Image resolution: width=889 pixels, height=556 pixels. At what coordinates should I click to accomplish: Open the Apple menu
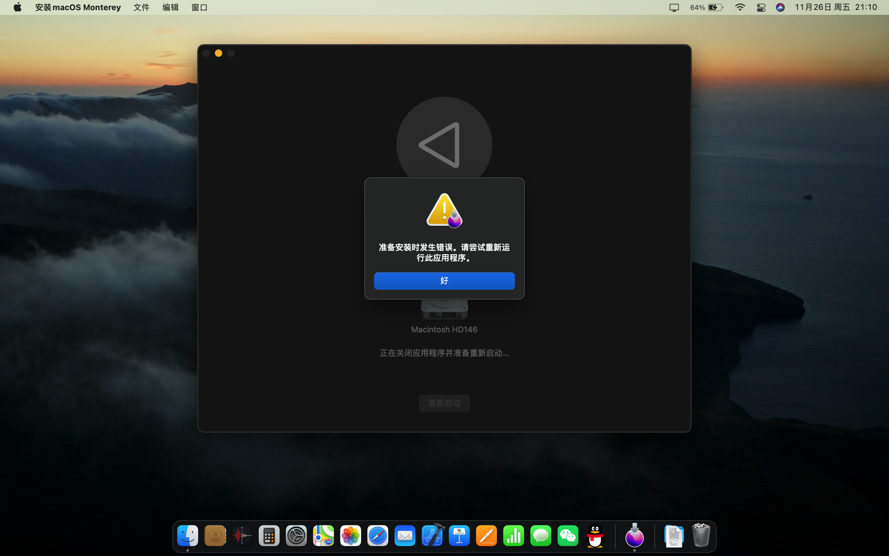[x=17, y=7]
